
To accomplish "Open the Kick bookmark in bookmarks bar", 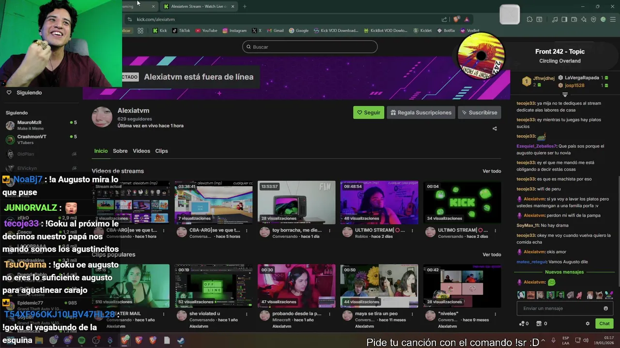I will (160, 30).
